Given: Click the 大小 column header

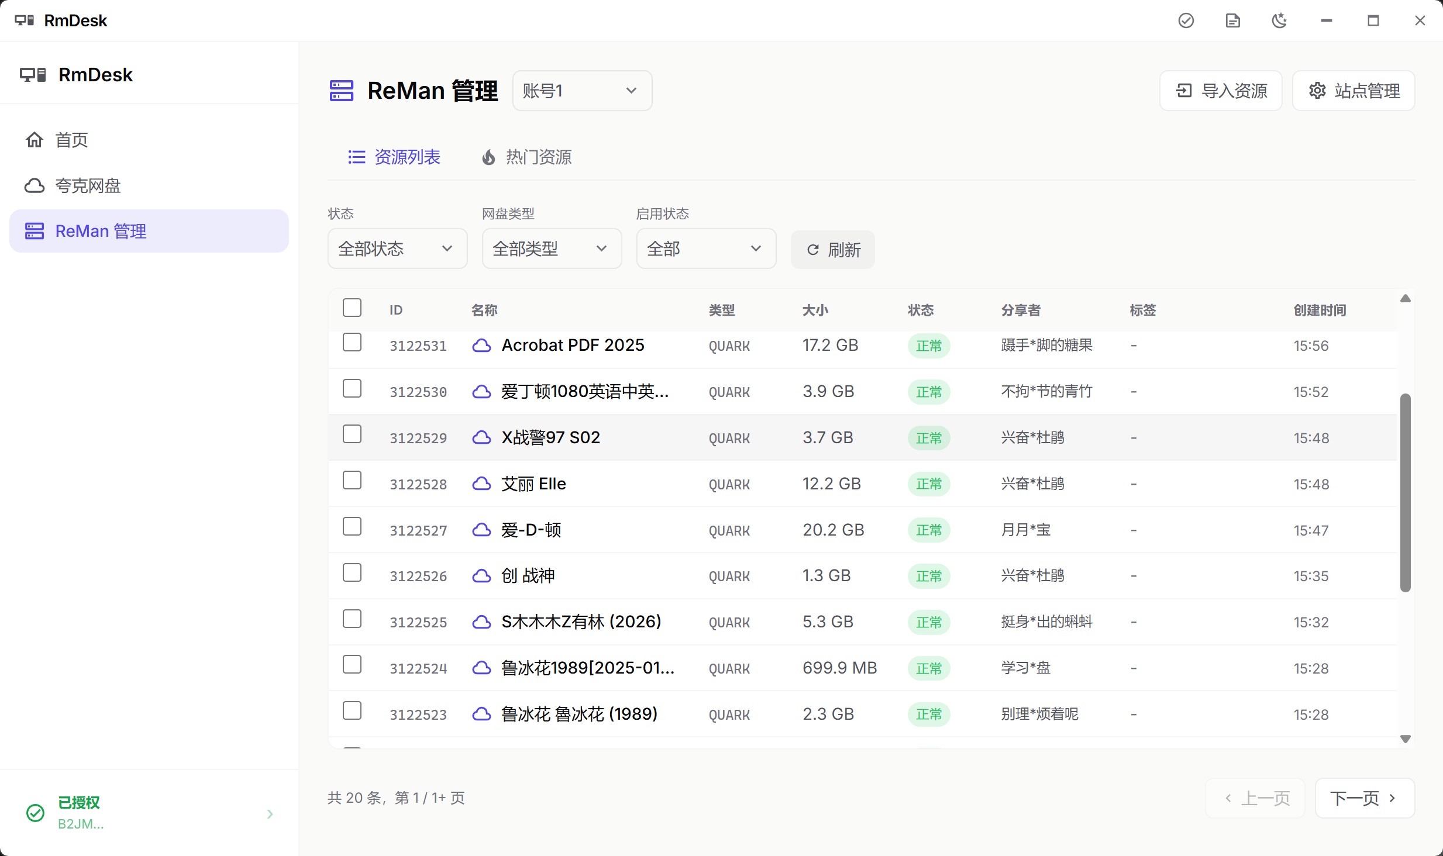Looking at the screenshot, I should (815, 310).
